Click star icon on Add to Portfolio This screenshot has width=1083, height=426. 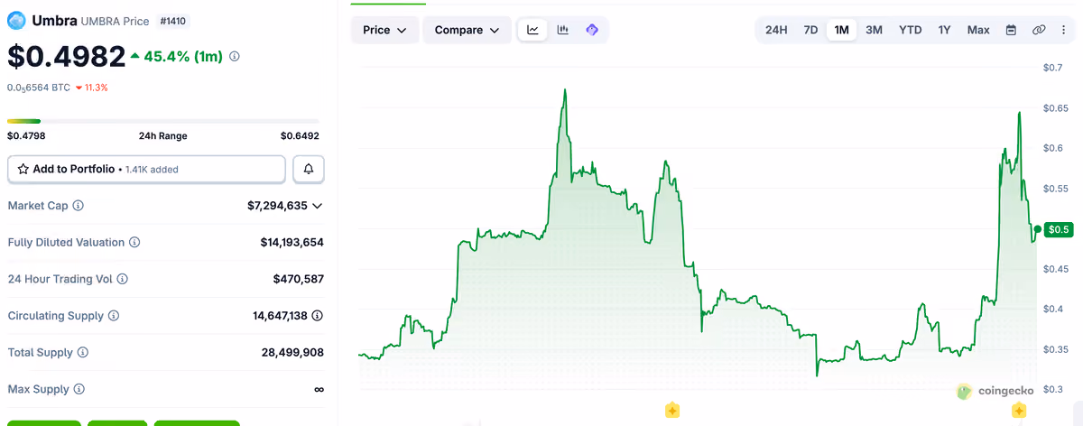[23, 169]
